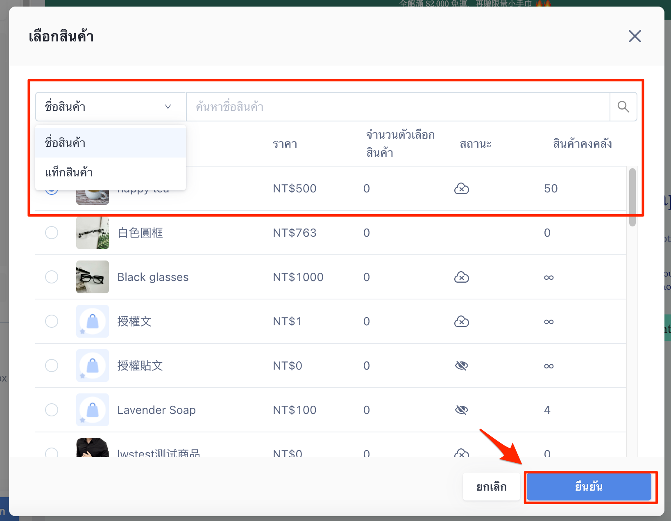671x521 pixels.
Task: Click the hidden eye icon for 授權貼文
Action: click(x=462, y=366)
